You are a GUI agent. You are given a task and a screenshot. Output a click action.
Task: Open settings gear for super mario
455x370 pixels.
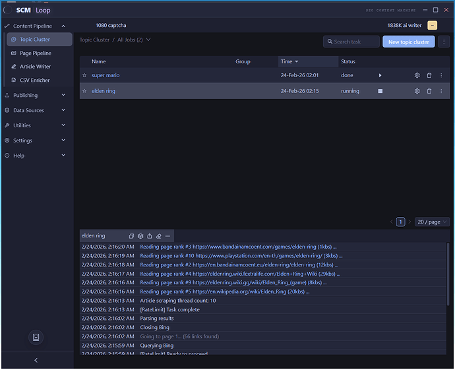click(x=417, y=75)
